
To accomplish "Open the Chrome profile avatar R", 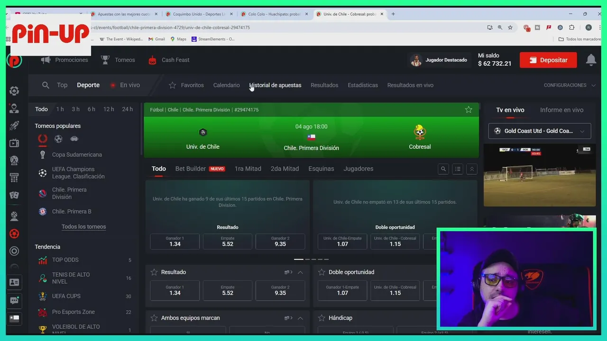I will [x=589, y=27].
